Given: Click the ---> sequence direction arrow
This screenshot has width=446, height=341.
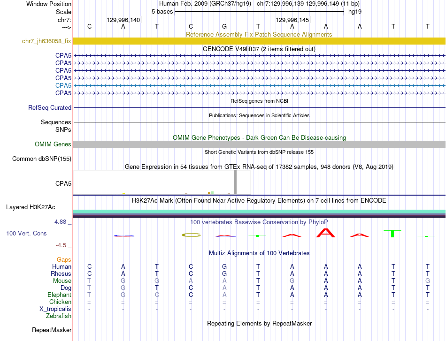Looking at the screenshot, I should tap(66, 27).
